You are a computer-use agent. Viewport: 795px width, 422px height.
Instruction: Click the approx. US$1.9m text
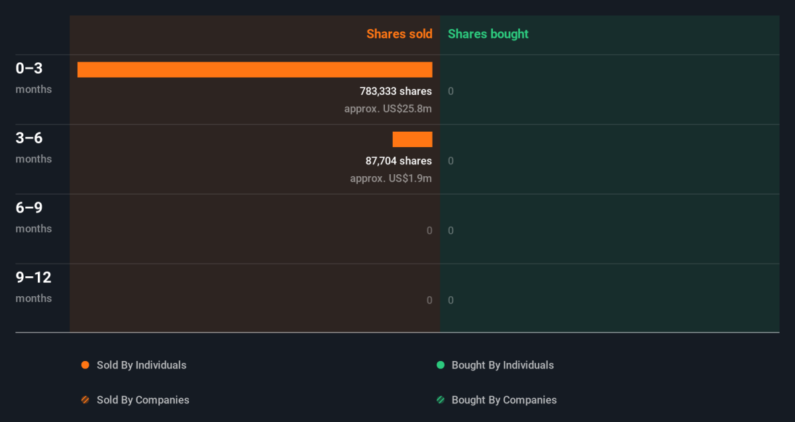(x=391, y=178)
